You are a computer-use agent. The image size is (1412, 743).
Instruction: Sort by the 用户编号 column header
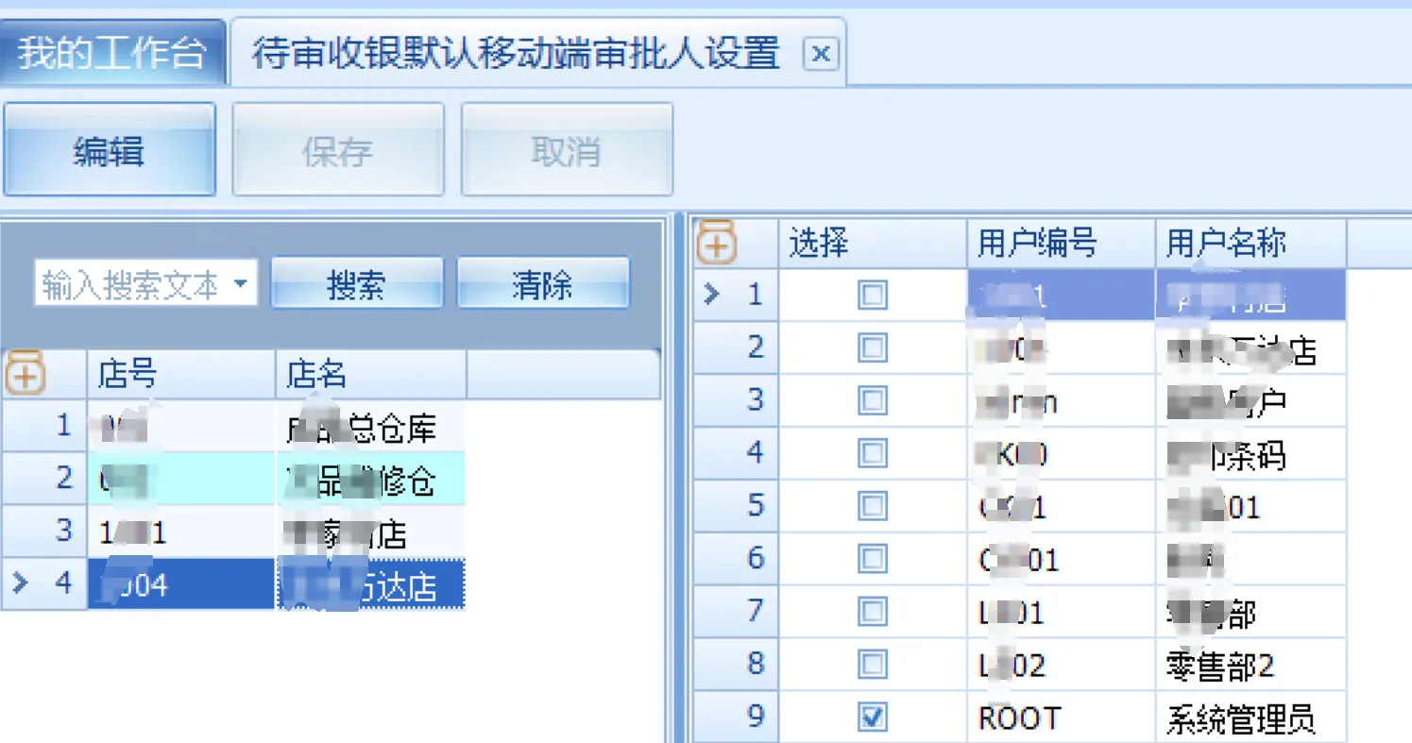click(1060, 244)
